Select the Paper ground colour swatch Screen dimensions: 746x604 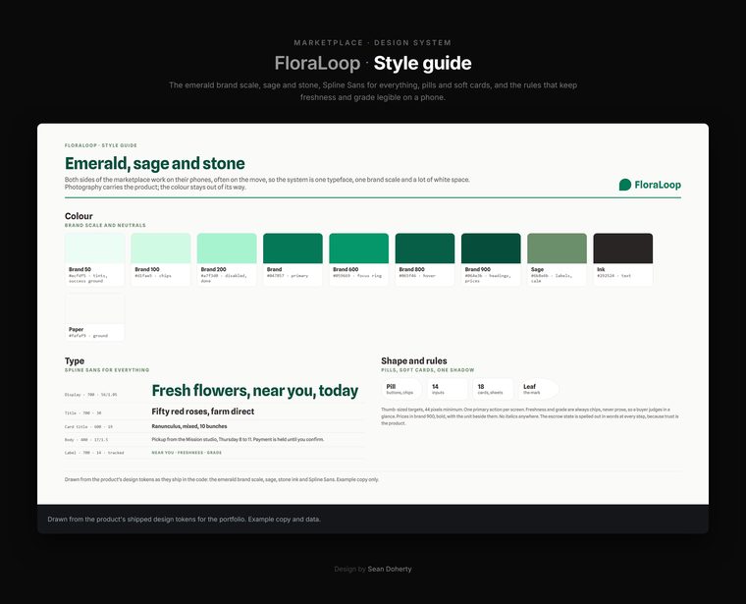[94, 317]
